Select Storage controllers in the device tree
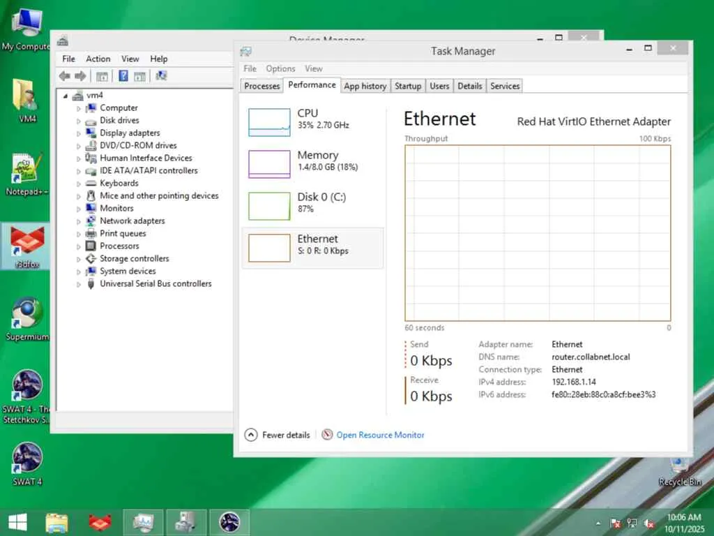Viewport: 714px width, 536px height. pos(135,258)
